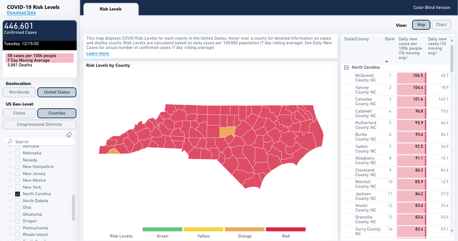Open the Download Data link
The height and width of the screenshot is (241, 458).
[21, 12]
